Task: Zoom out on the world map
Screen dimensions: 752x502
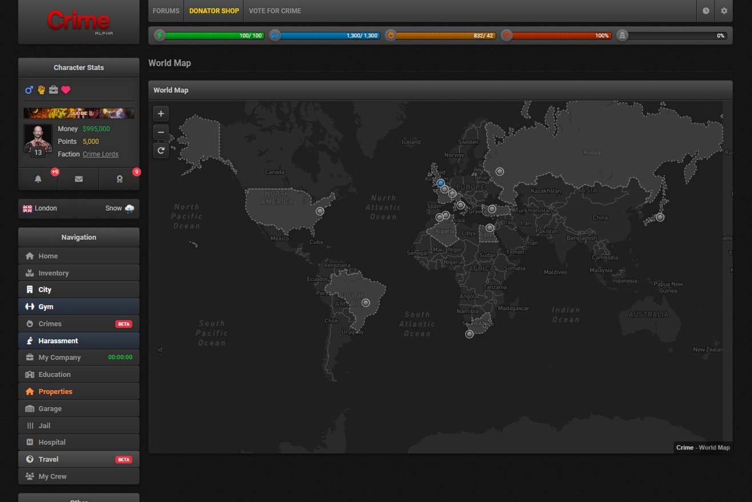Action: (x=161, y=132)
